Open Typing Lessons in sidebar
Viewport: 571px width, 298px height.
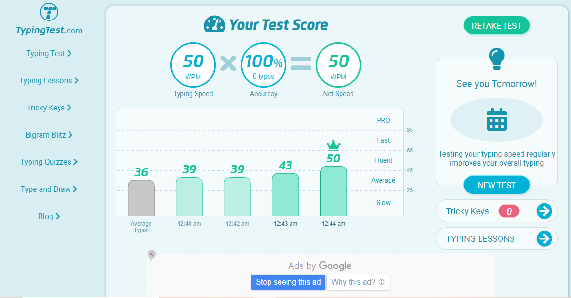[49, 81]
